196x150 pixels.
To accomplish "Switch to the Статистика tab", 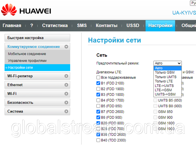I will (55, 26).
